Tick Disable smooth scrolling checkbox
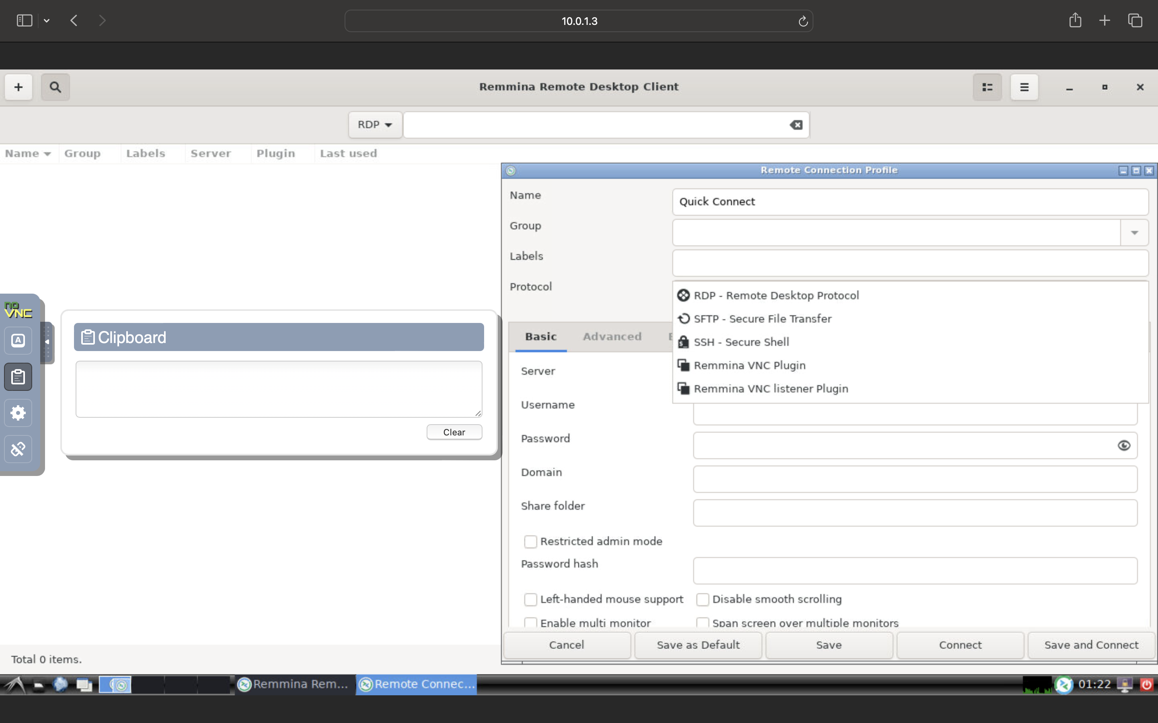Image resolution: width=1158 pixels, height=723 pixels. click(702, 599)
